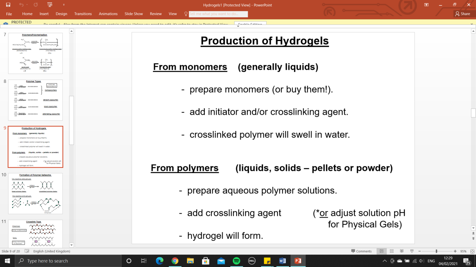
Task: Click 'hydrogel will form.' bullet text
Action: 225,236
